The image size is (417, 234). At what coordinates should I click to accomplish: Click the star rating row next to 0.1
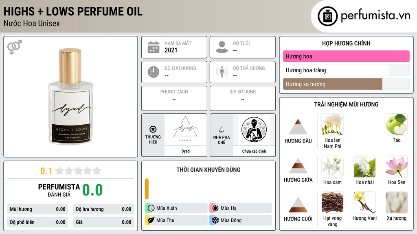tap(78, 171)
